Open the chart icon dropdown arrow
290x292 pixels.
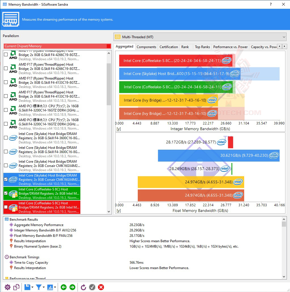click(x=55, y=287)
